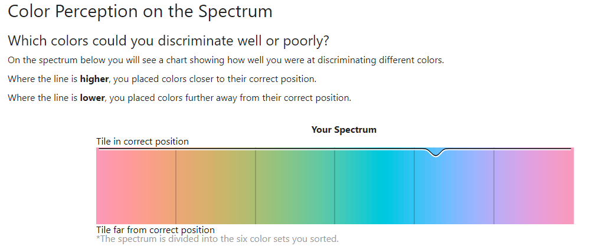Viewport: 599px width, 249px height.
Task: Click divider between teal and blue sets
Action: click(414, 187)
